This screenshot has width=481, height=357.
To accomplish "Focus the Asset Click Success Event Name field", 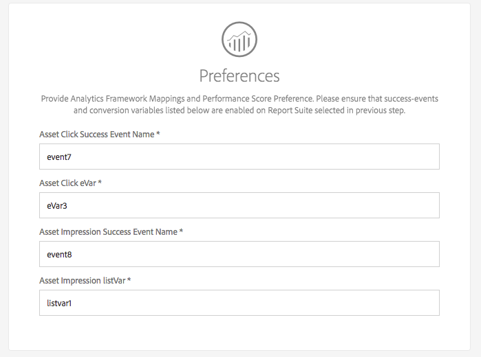I will pos(239,157).
